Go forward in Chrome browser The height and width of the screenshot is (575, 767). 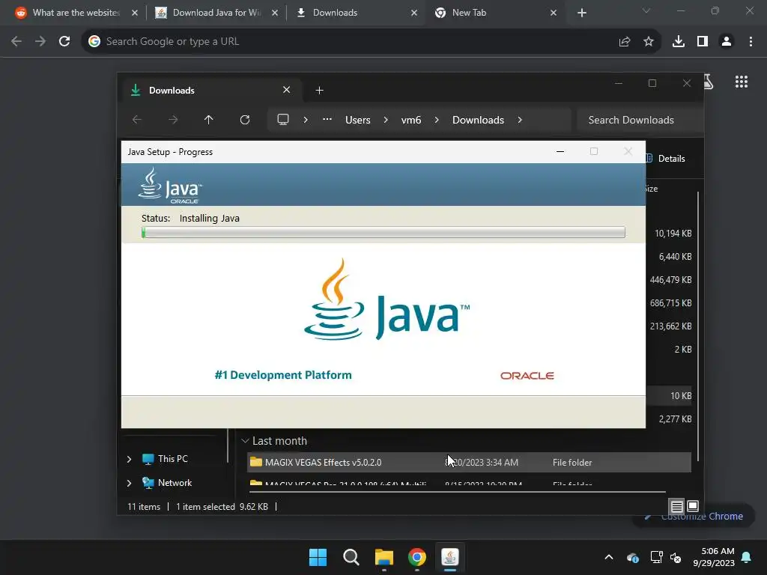40,42
